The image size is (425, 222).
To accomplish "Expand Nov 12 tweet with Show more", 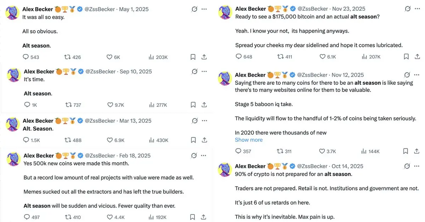I will click(249, 140).
